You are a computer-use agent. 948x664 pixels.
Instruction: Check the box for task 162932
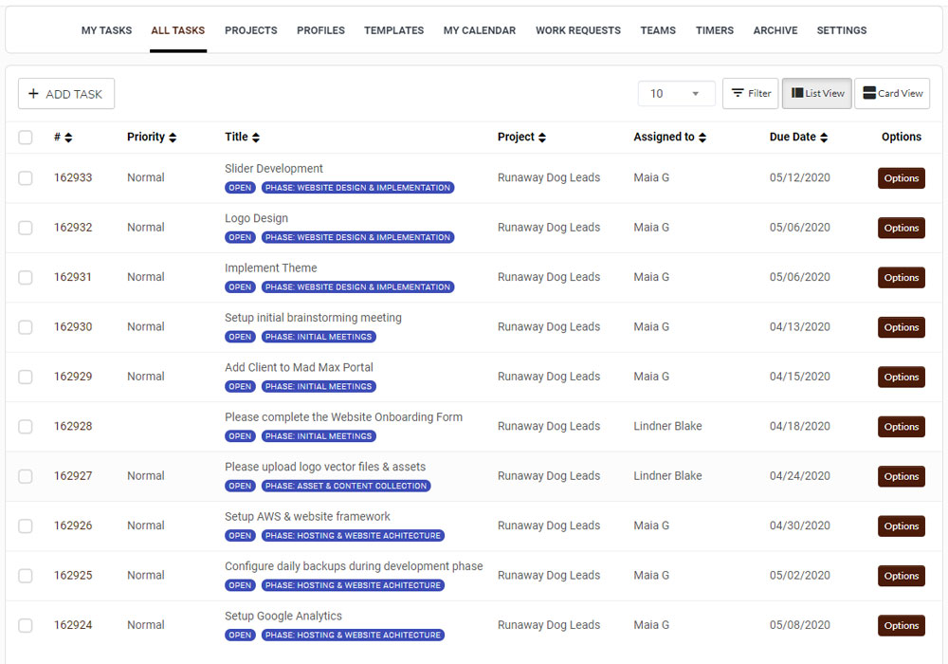click(26, 228)
